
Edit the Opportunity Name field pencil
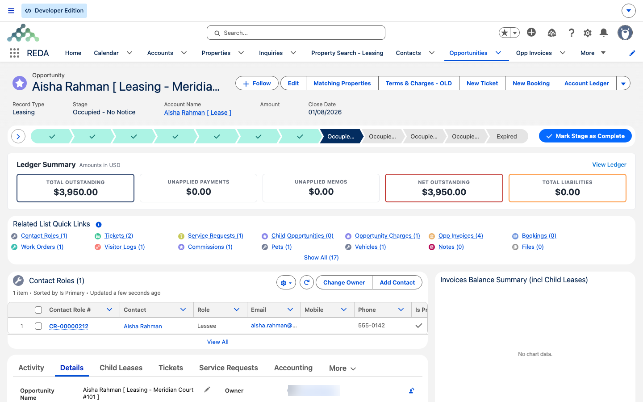point(207,389)
